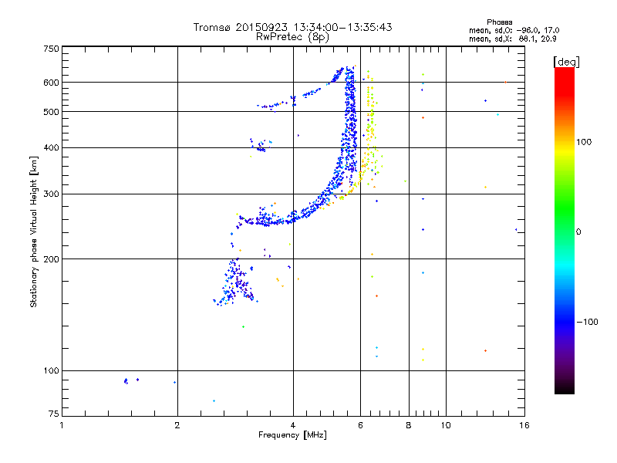Click the x-axis tick label '1'
Screen dimensions: 617x463
tap(62, 425)
